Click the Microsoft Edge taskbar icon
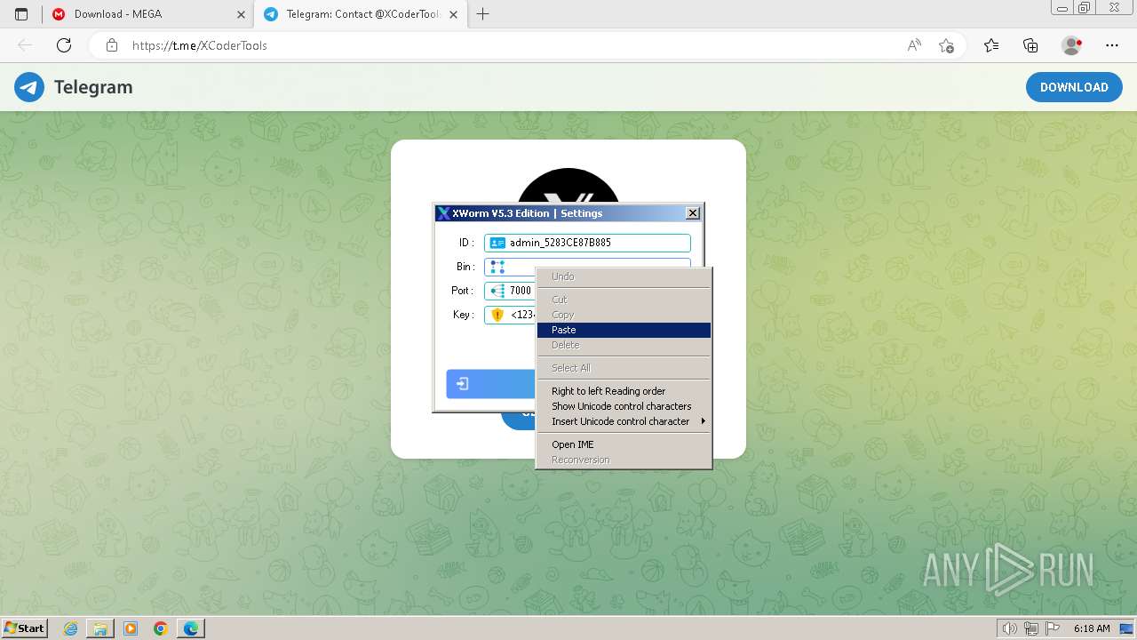The width and height of the screenshot is (1137, 640). click(191, 628)
